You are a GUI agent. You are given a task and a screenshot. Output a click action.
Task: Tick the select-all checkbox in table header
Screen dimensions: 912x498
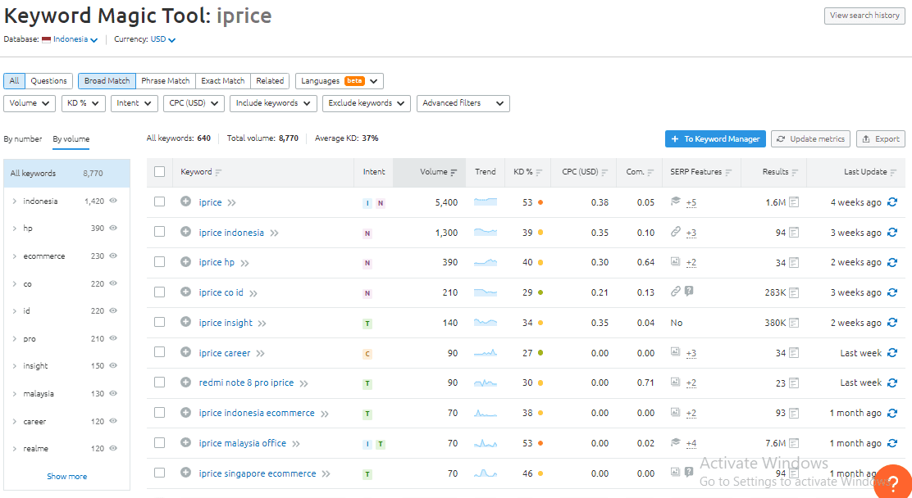tap(159, 171)
